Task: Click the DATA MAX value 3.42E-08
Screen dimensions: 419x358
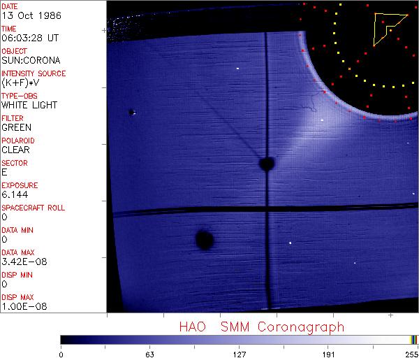Action: click(x=21, y=262)
